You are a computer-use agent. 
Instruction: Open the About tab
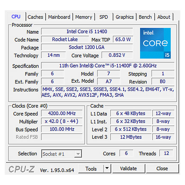tap(164, 17)
